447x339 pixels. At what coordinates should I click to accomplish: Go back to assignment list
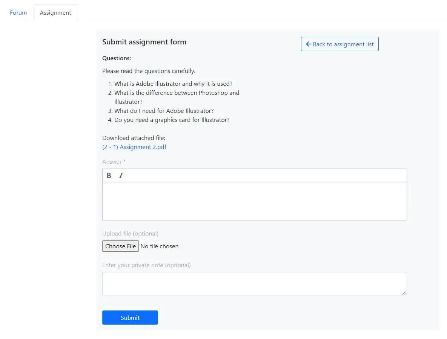(x=339, y=44)
